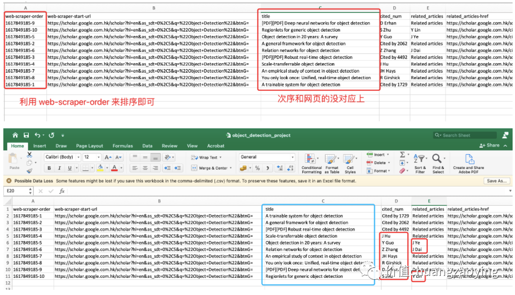Click the Copy icon
The width and height of the screenshot is (515, 295).
[30, 163]
